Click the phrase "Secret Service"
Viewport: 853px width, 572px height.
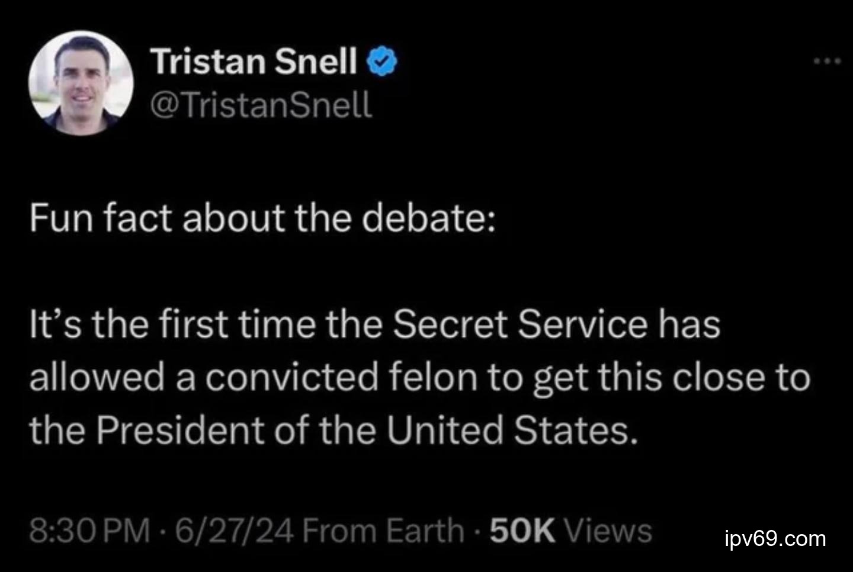tap(520, 325)
